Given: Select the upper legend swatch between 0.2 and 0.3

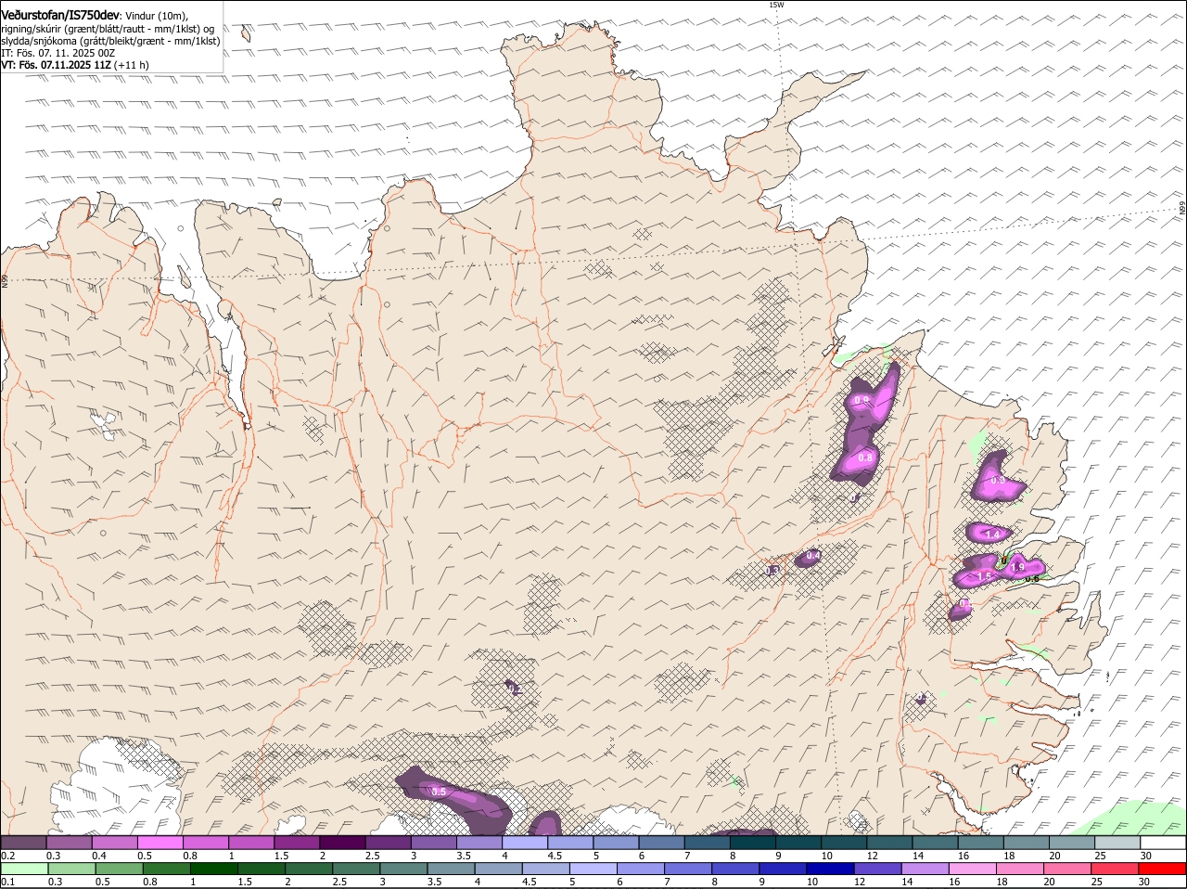Looking at the screenshot, I should point(23,843).
